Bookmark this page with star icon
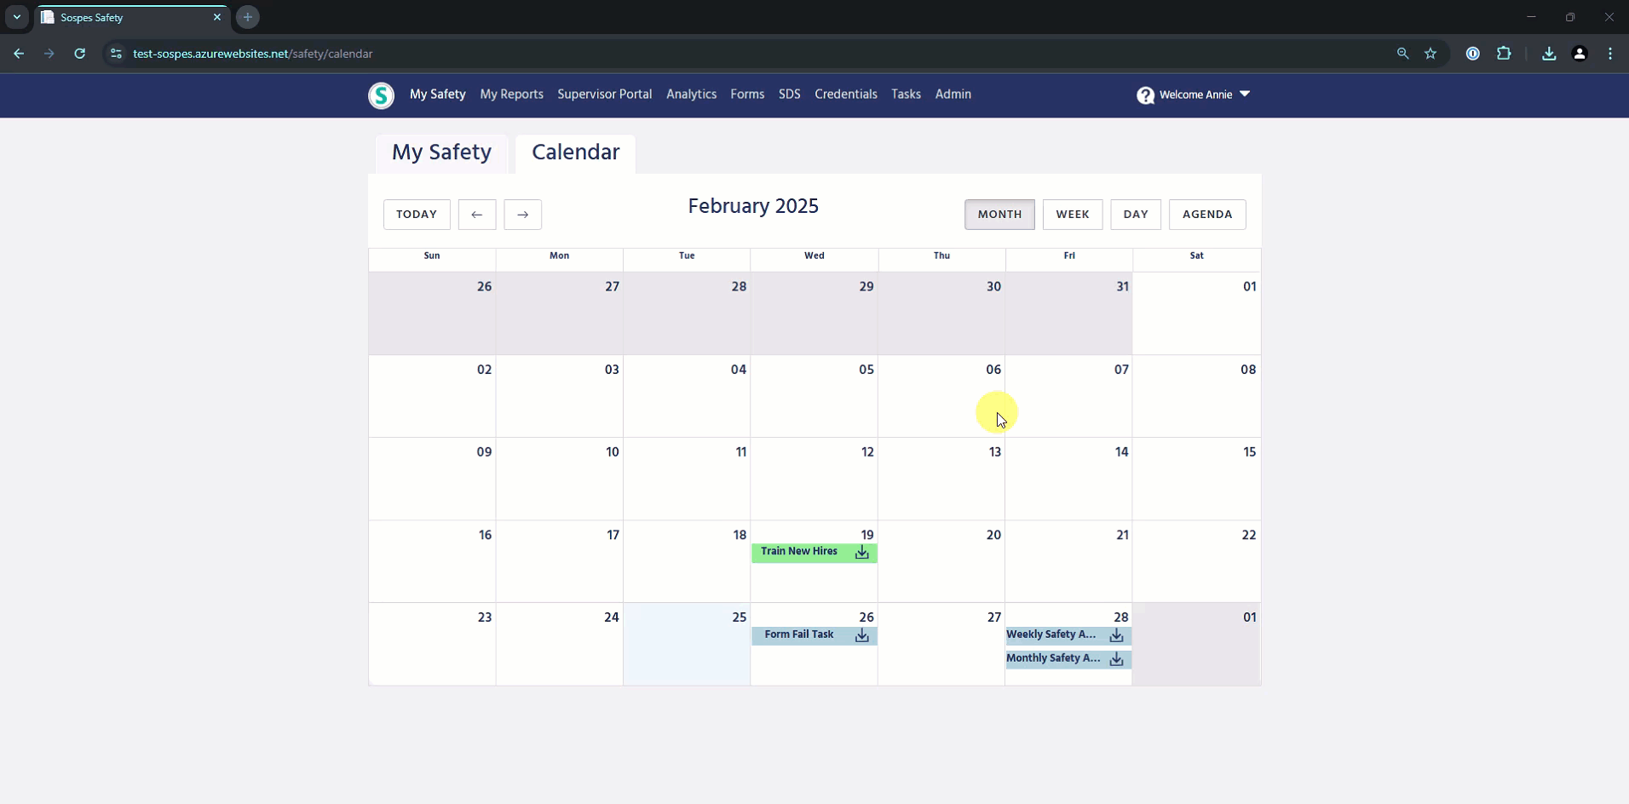The image size is (1629, 804). point(1430,54)
